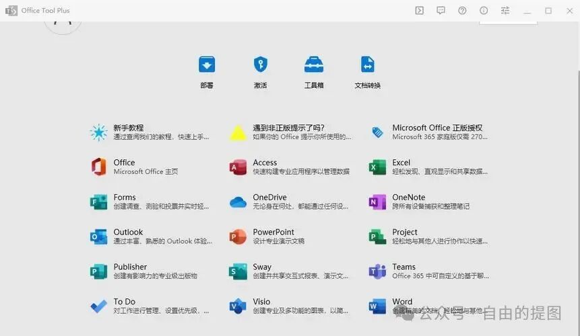
Task: Open Microsoft Office 正版授权 link
Action: point(437,128)
